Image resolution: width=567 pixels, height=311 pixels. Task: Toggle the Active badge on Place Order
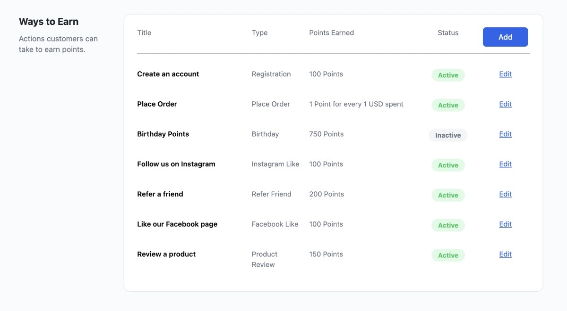pyautogui.click(x=447, y=105)
